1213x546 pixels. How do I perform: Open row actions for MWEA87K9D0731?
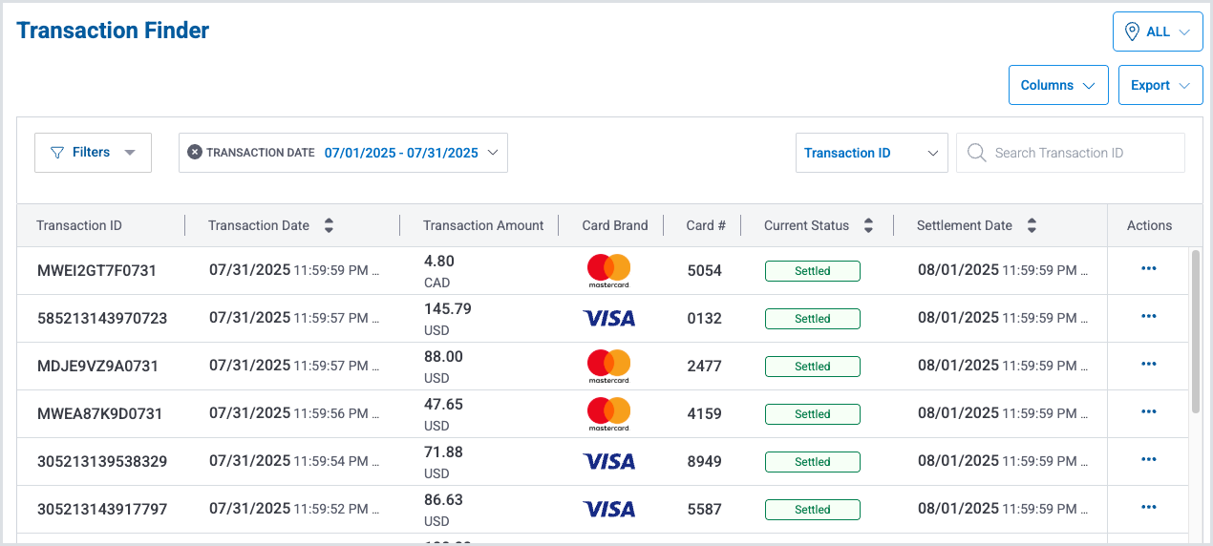tap(1148, 412)
